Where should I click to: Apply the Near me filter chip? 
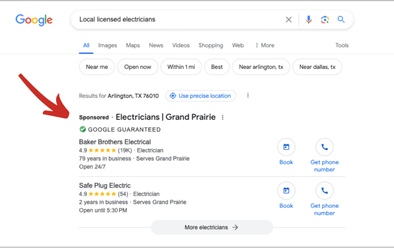coord(97,67)
